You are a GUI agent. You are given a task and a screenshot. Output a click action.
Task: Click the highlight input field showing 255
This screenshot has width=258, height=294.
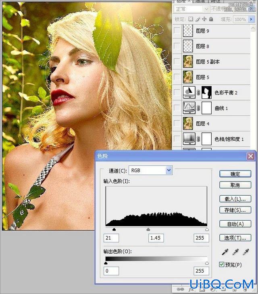[x=201, y=238]
